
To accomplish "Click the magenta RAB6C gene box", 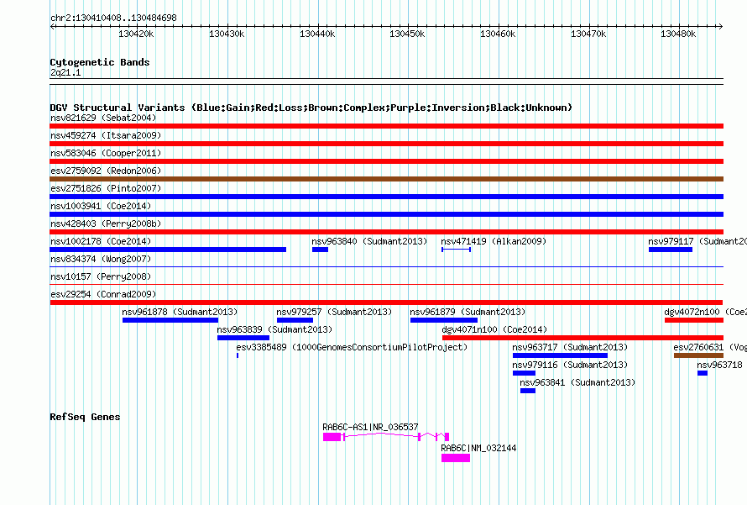I will click(x=456, y=458).
